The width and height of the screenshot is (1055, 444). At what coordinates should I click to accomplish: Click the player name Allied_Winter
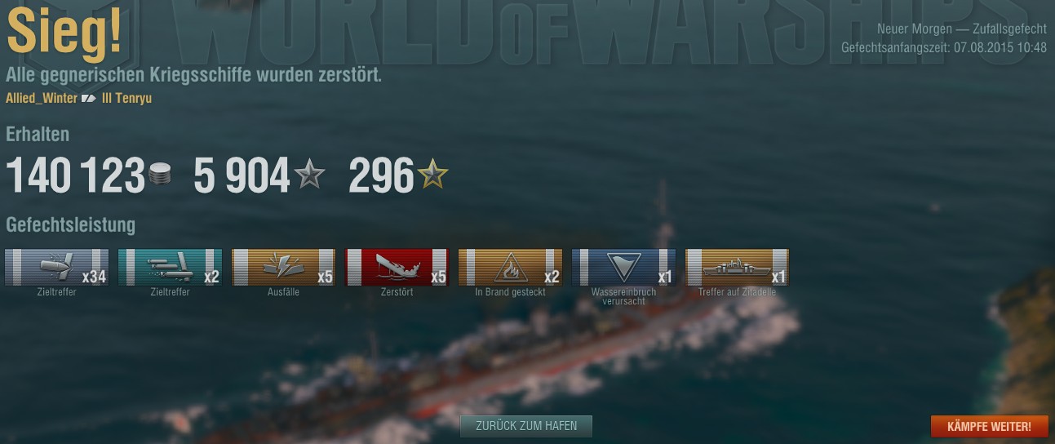[42, 99]
